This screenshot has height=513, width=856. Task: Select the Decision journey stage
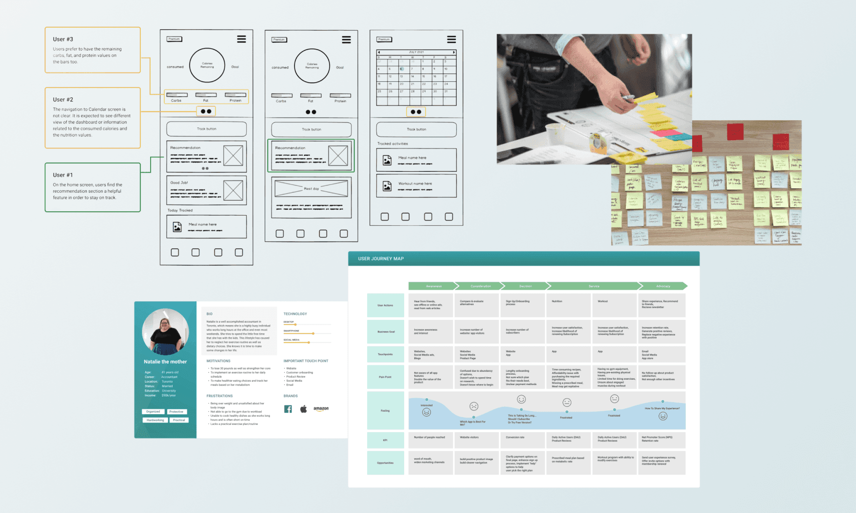[525, 286]
